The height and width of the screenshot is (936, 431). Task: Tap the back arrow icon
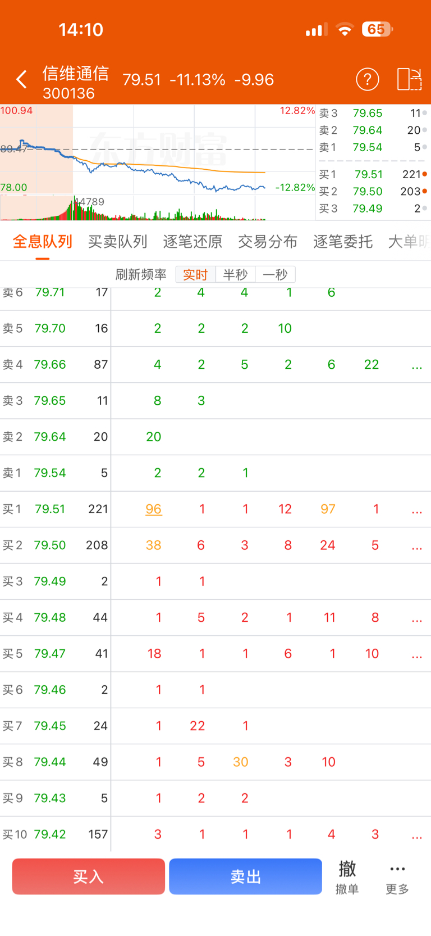click(21, 79)
